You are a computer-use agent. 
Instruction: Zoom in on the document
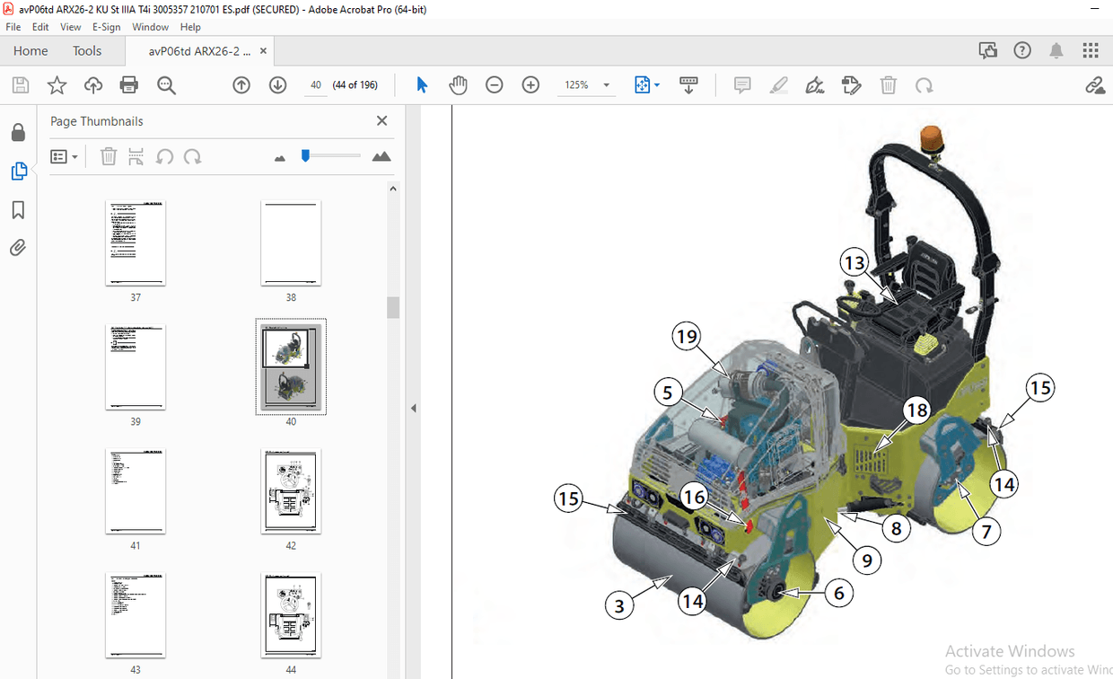coord(530,84)
